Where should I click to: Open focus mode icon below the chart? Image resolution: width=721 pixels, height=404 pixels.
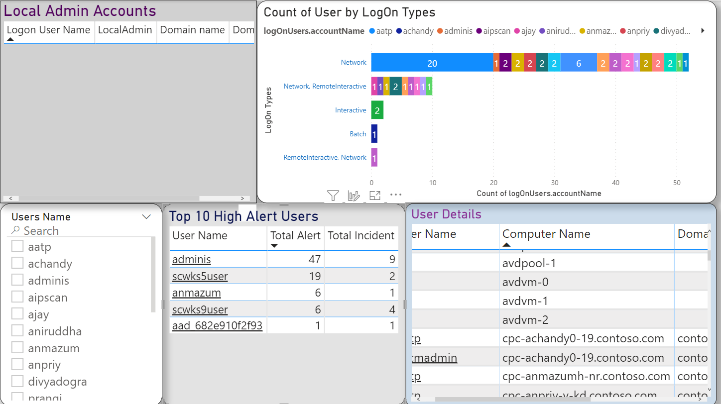point(375,196)
